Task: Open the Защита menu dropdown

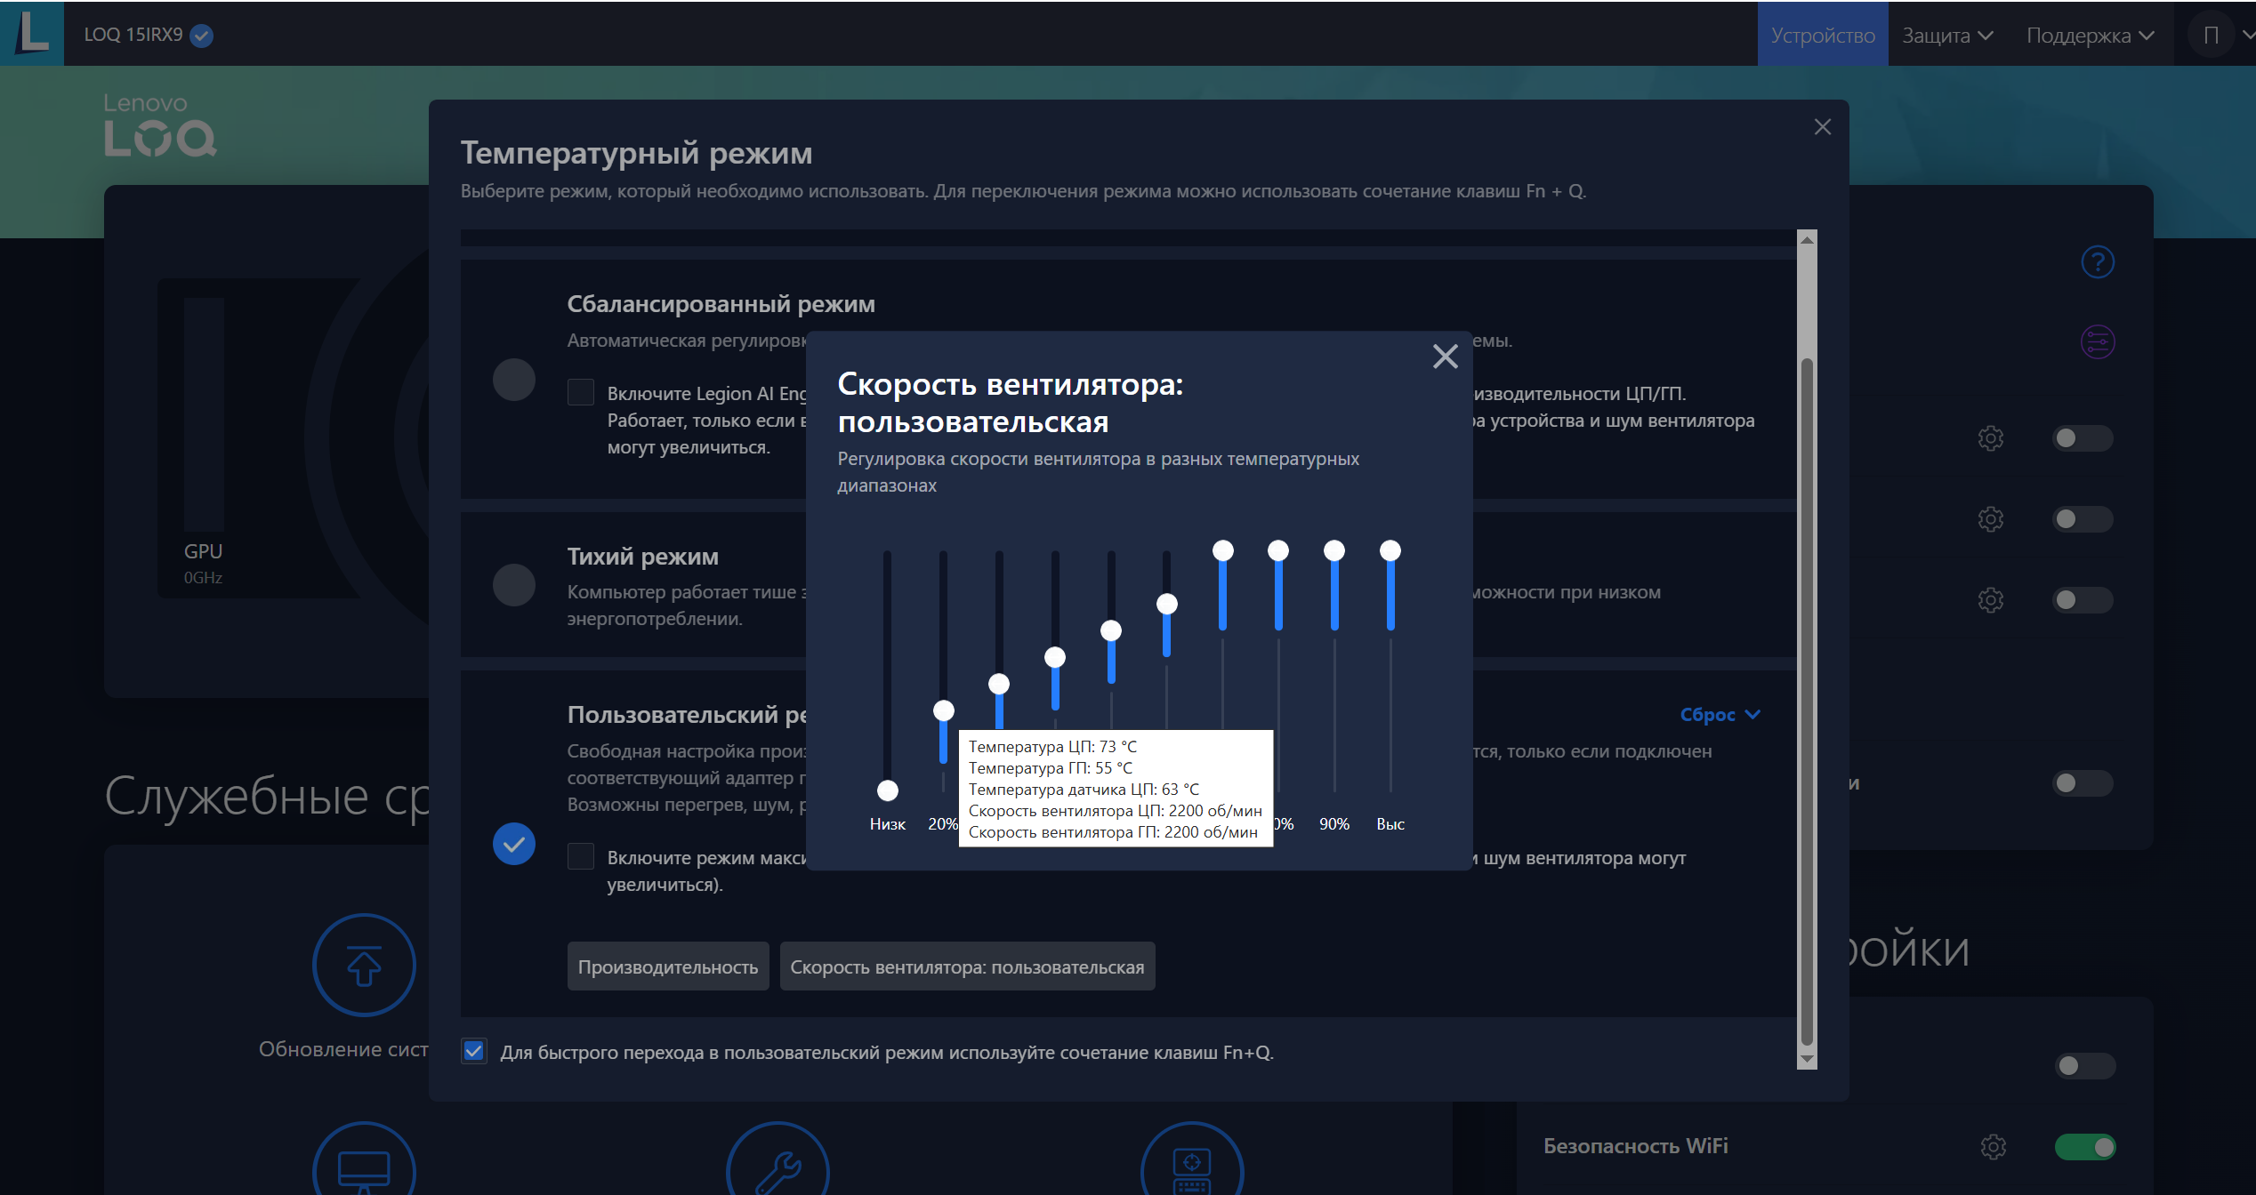Action: click(1946, 36)
